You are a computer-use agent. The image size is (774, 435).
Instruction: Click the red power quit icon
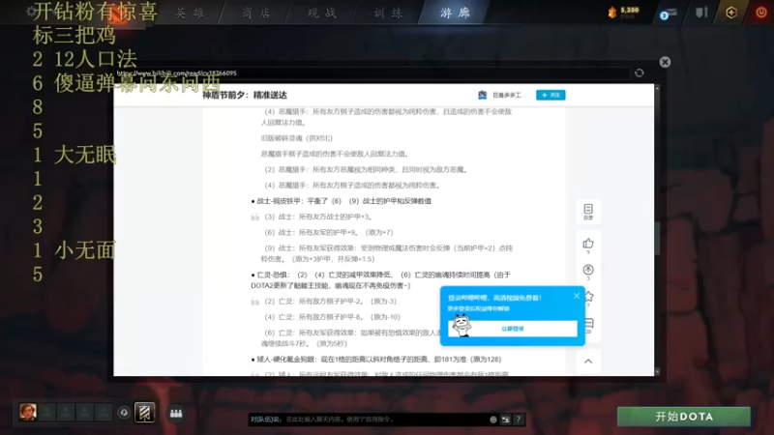coord(761,12)
